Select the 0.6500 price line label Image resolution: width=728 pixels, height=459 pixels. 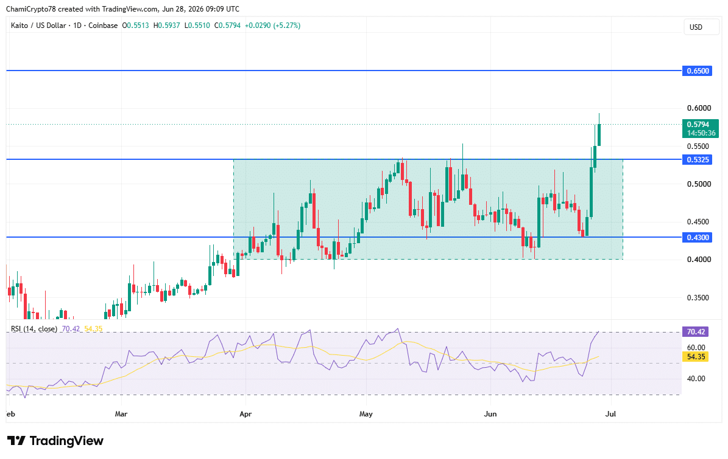coord(698,71)
